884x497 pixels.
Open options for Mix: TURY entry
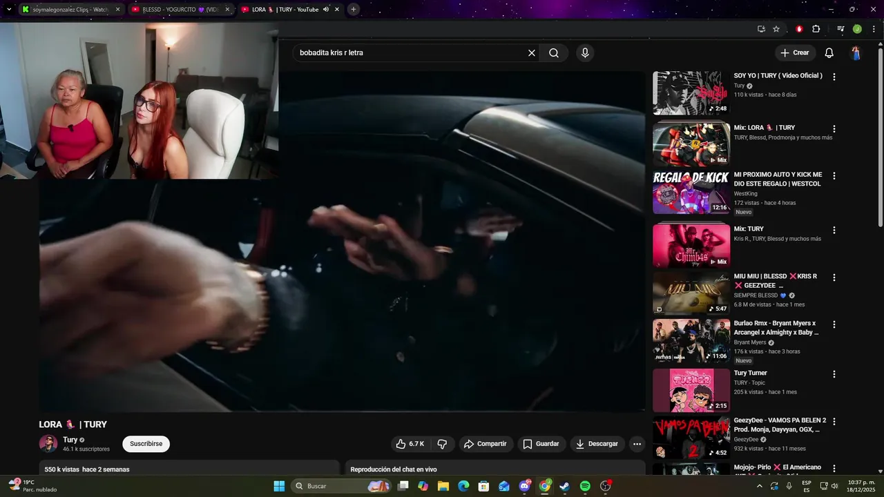pos(834,231)
